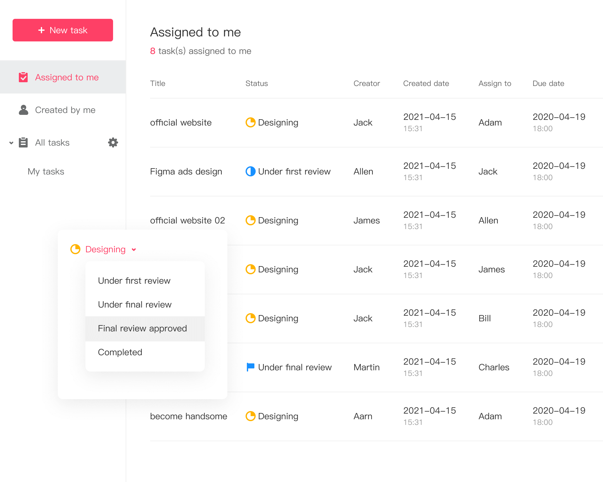Image resolution: width=603 pixels, height=482 pixels.
Task: Open the status dropdown for official website 02
Action: pos(272,220)
